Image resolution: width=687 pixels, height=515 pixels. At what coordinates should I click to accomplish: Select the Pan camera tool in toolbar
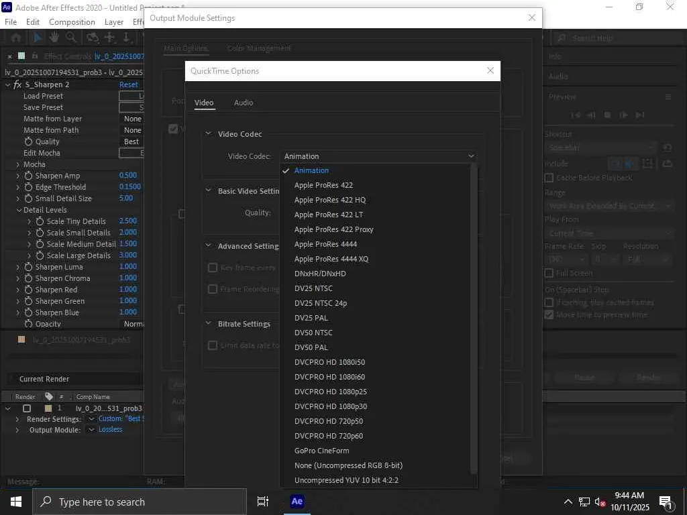109,38
